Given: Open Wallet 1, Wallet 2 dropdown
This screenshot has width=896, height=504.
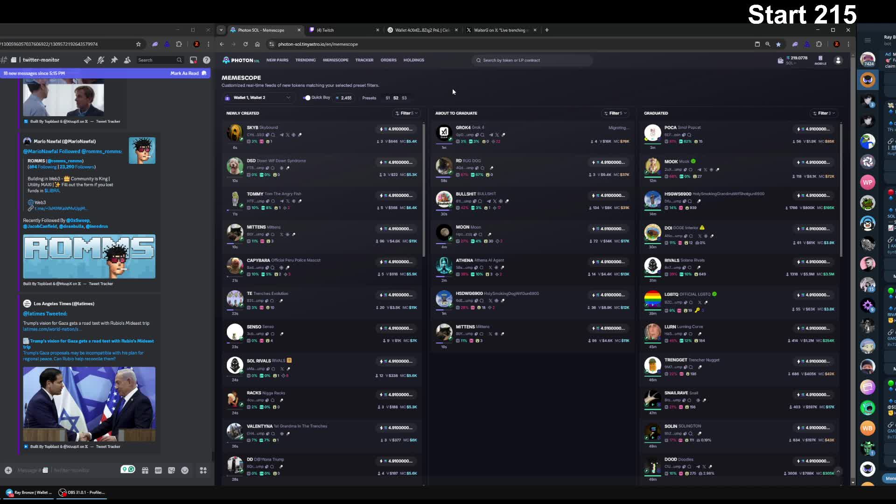Looking at the screenshot, I should pyautogui.click(x=258, y=98).
